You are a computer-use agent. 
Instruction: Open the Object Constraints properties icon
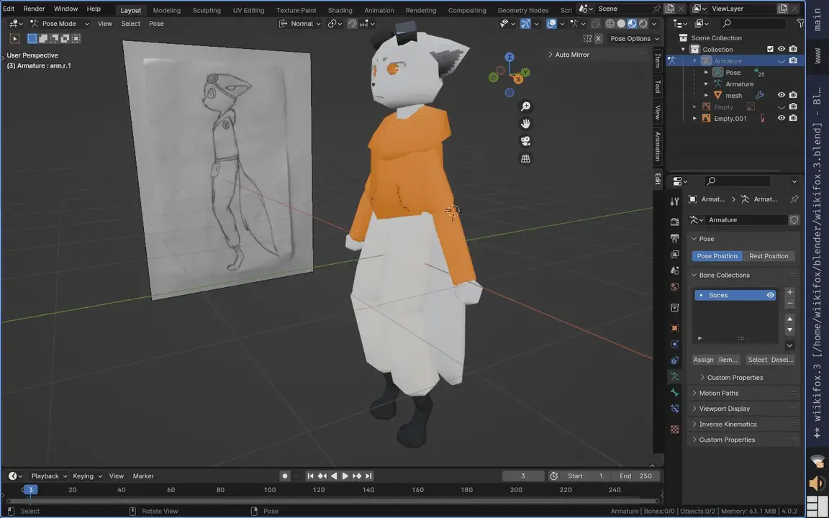674,360
